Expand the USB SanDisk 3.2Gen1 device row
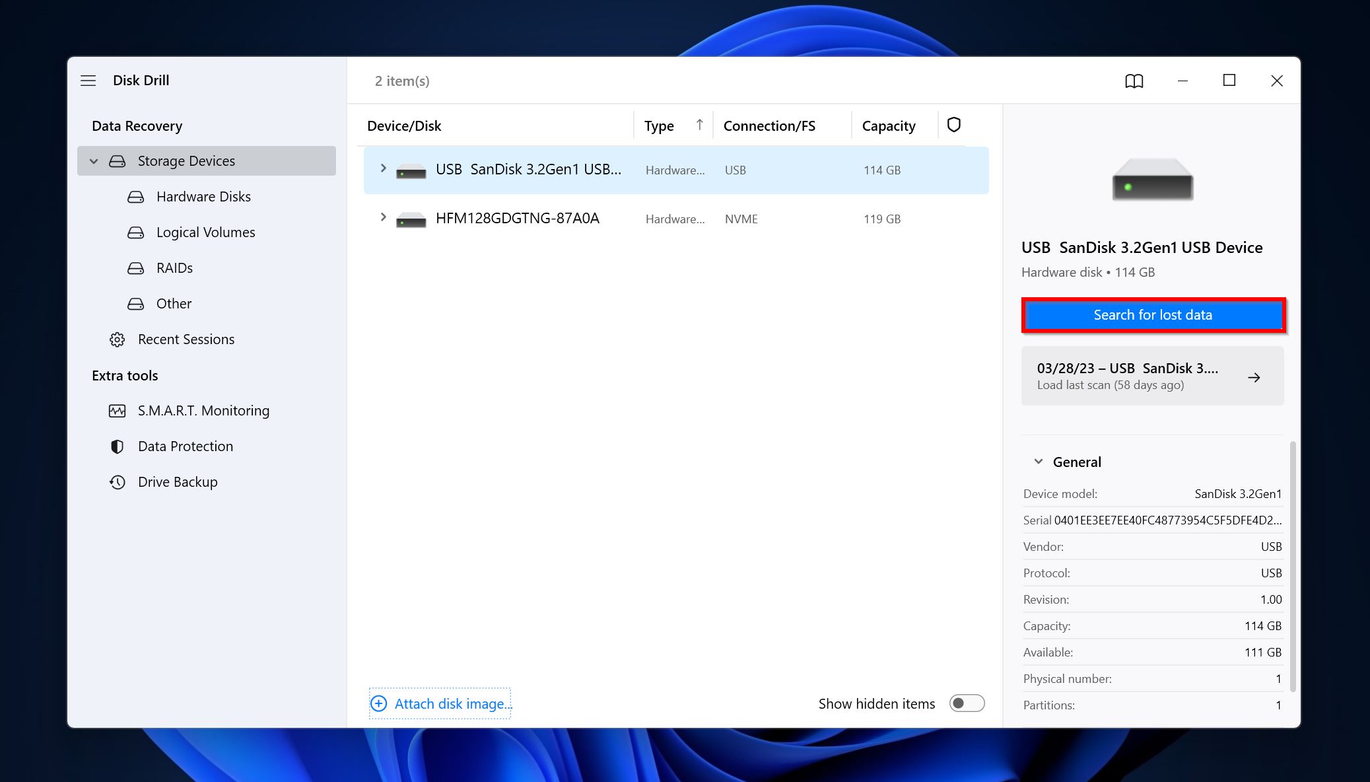 (382, 169)
